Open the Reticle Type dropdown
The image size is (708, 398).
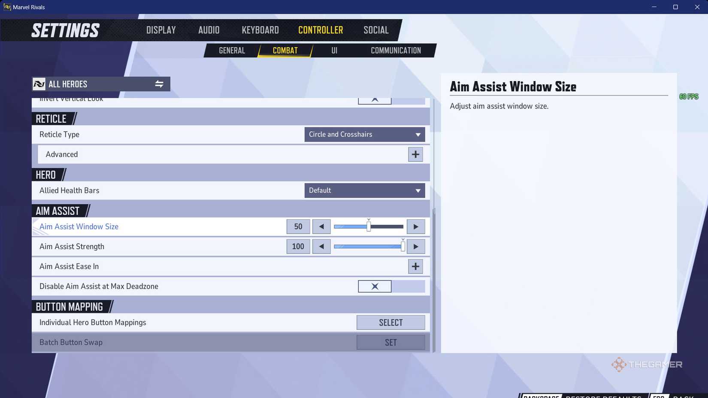click(365, 134)
